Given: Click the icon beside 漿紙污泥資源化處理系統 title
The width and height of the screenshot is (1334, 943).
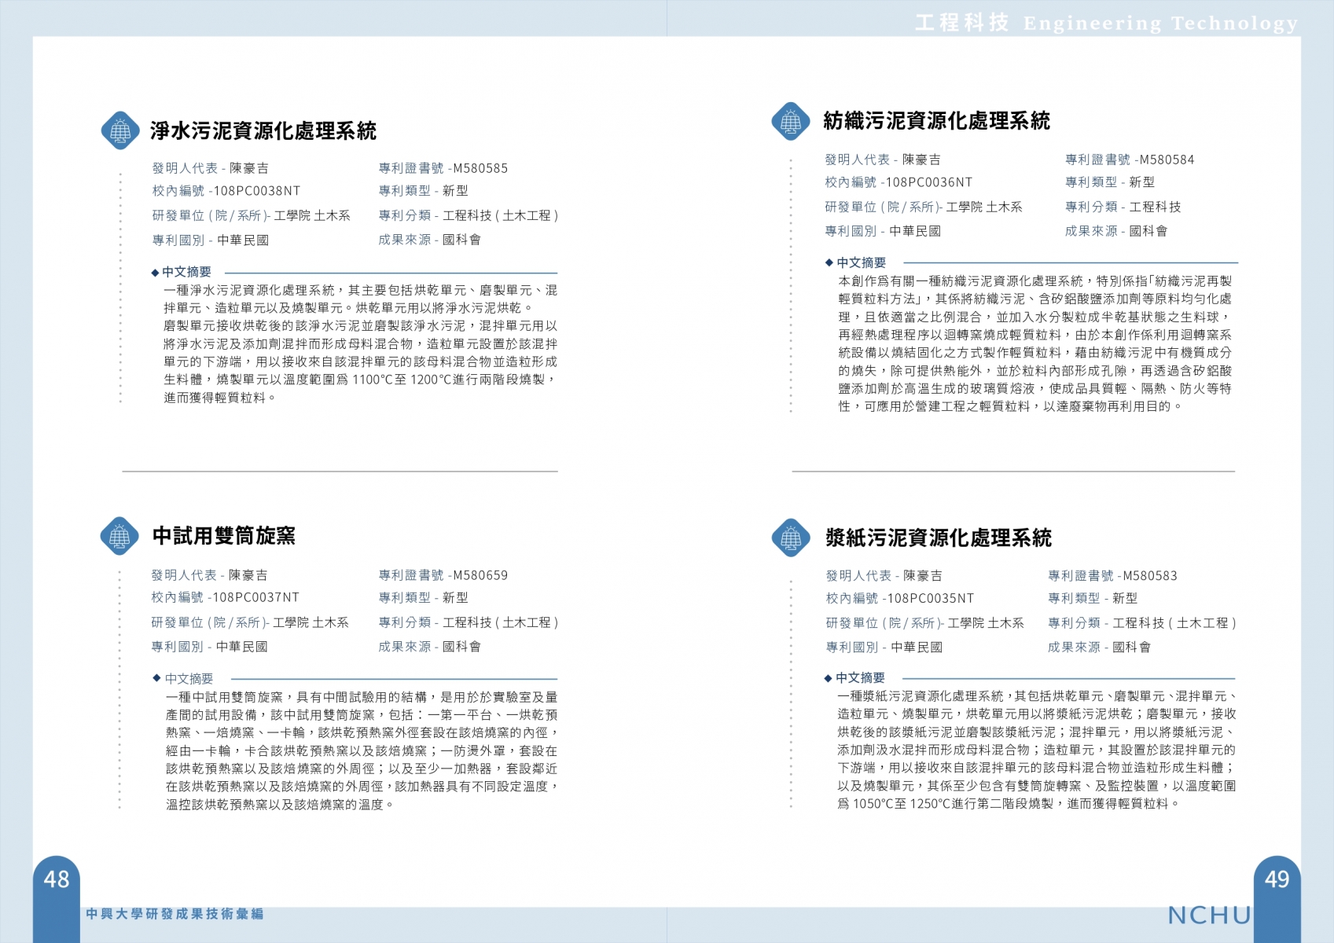Looking at the screenshot, I should pyautogui.click(x=791, y=538).
